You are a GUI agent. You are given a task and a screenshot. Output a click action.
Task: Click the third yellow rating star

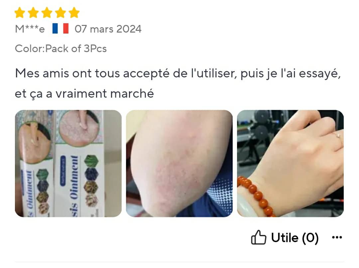(47, 13)
